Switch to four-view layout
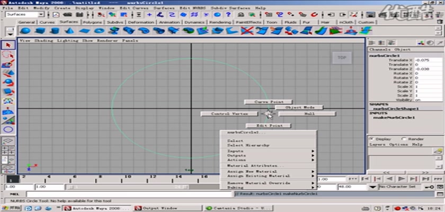 (x=8, y=151)
